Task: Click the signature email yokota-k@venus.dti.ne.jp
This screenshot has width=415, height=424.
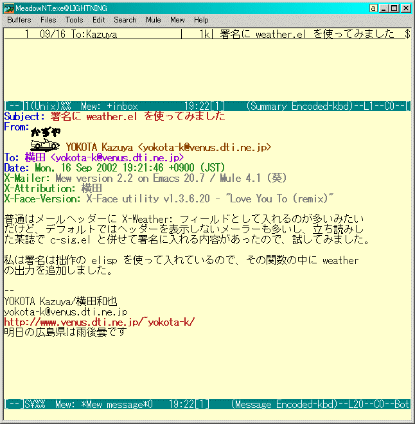Action: (66, 312)
